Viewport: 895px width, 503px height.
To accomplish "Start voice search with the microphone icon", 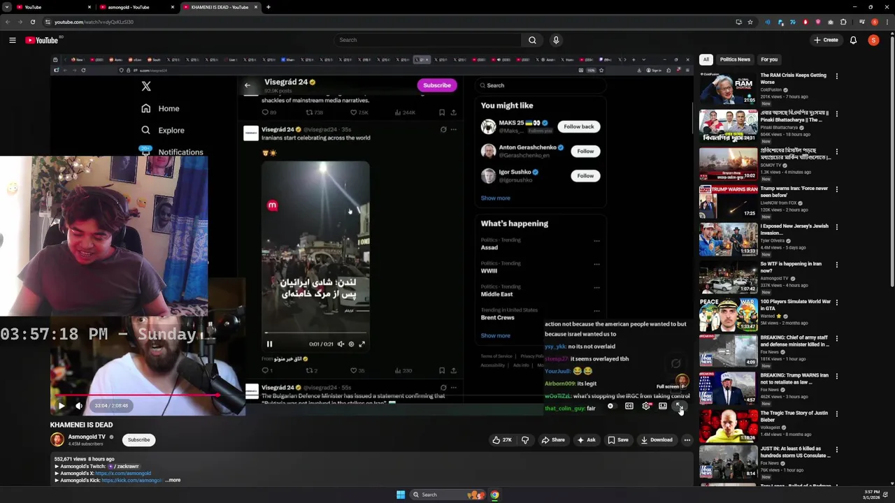I will [556, 40].
